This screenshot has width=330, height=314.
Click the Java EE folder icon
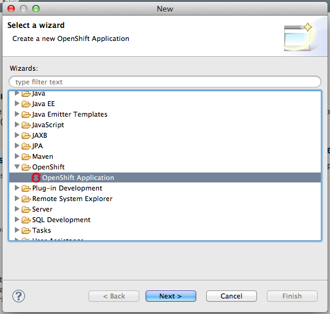pyautogui.click(x=26, y=104)
